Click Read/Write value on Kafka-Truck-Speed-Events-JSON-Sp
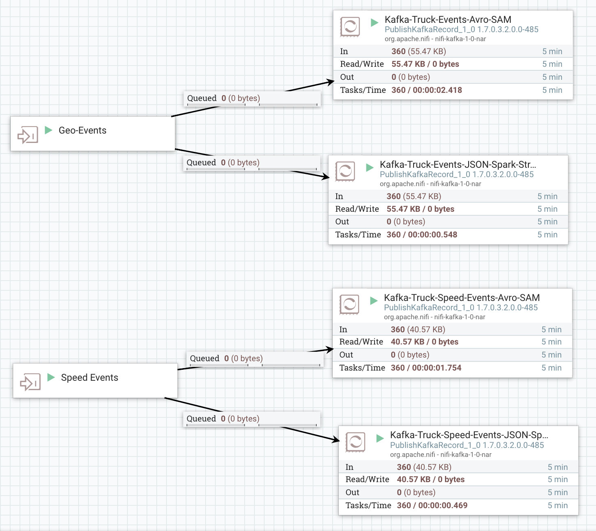Image resolution: width=596 pixels, height=531 pixels. tap(431, 479)
